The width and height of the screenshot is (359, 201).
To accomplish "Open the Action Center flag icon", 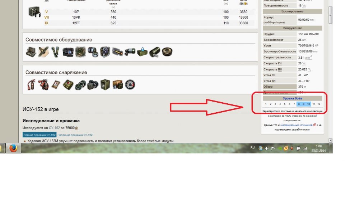I will point(273,148).
